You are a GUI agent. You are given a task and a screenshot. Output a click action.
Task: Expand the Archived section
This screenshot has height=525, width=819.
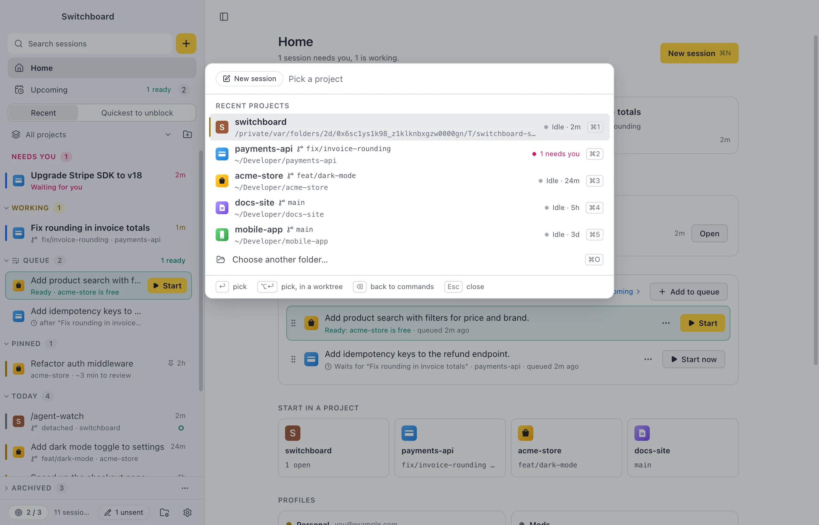(6, 488)
